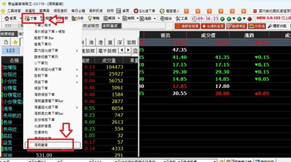
Task: Choose 定價停利 menu entry
Action: (x=41, y=132)
